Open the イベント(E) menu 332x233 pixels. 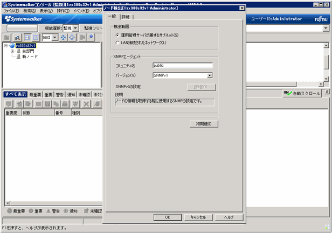81,11
